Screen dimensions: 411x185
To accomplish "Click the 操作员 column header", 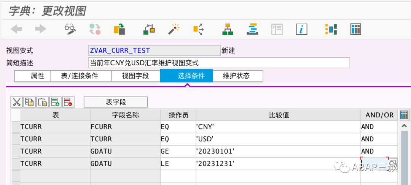I will coord(178,115).
